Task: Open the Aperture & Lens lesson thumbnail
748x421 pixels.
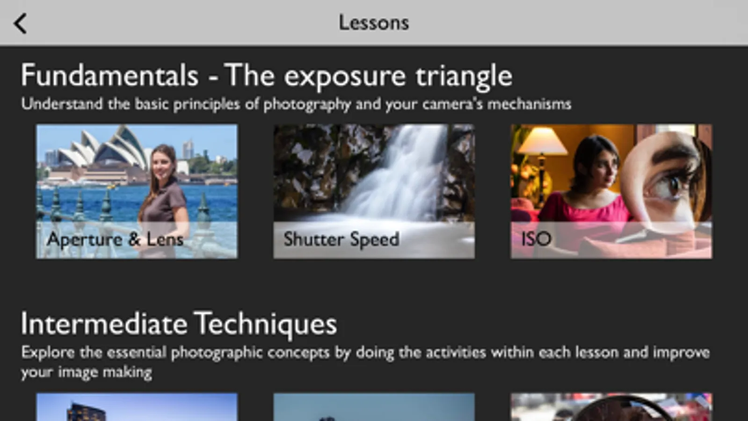Action: coord(137,191)
